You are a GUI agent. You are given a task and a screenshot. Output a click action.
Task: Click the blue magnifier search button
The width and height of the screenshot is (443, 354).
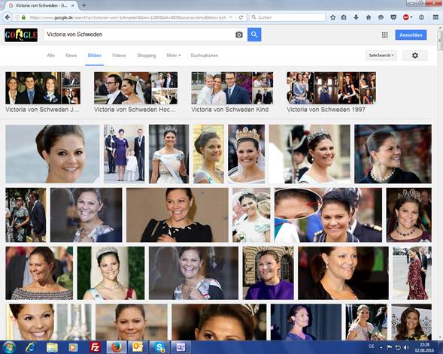point(254,35)
